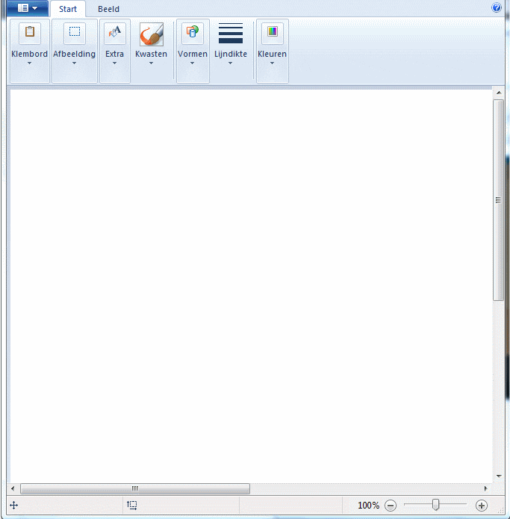Open the blue Paint application menu button
Screen dimensions: 510x519
28,8
